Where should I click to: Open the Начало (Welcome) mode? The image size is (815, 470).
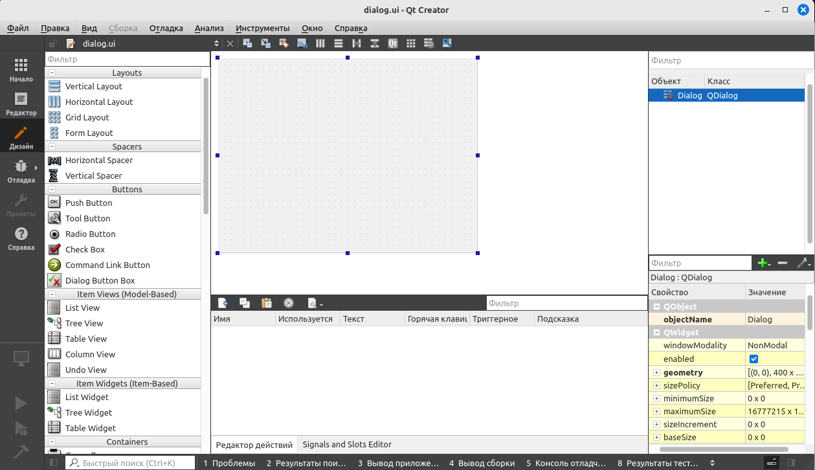pyautogui.click(x=21, y=70)
